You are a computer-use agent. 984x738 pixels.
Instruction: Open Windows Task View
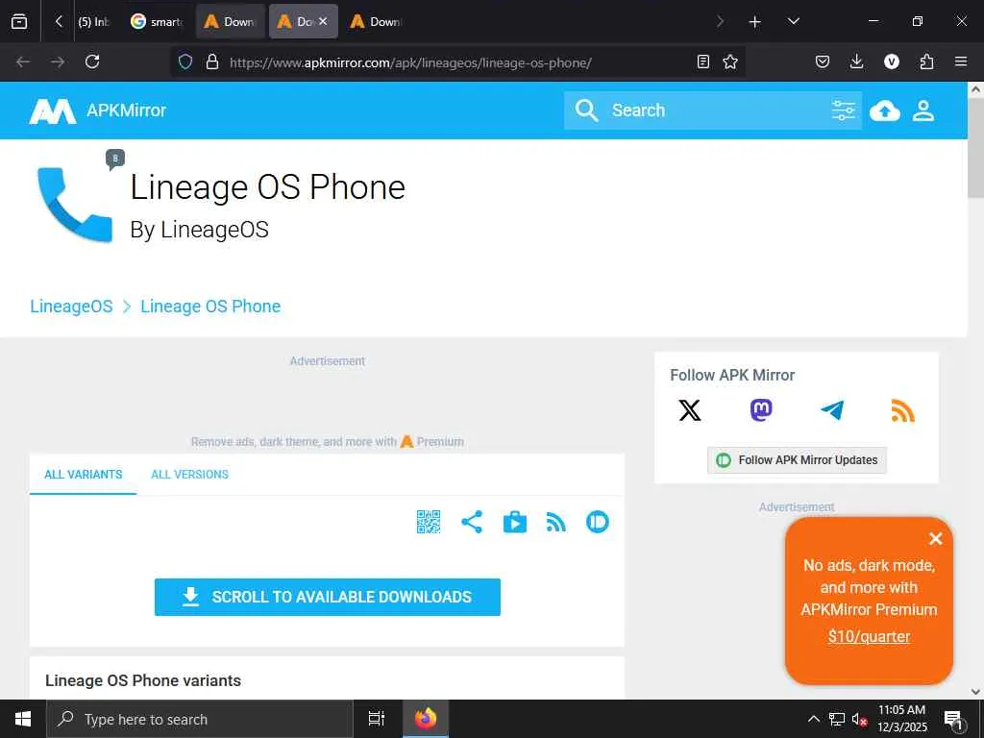point(377,719)
